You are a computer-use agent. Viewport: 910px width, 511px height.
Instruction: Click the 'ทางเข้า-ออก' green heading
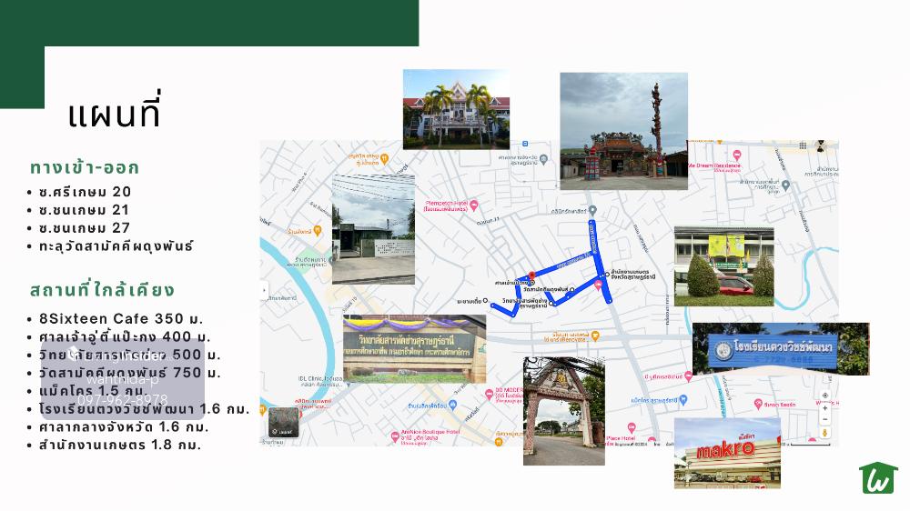[x=85, y=168]
